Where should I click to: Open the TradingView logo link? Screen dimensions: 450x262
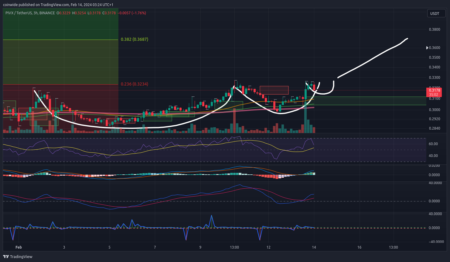tap(18, 257)
